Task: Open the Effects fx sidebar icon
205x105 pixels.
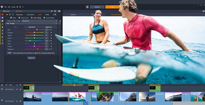Action: [x=3, y=24]
